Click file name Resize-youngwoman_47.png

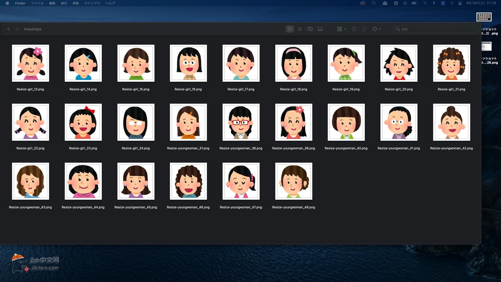pos(241,207)
